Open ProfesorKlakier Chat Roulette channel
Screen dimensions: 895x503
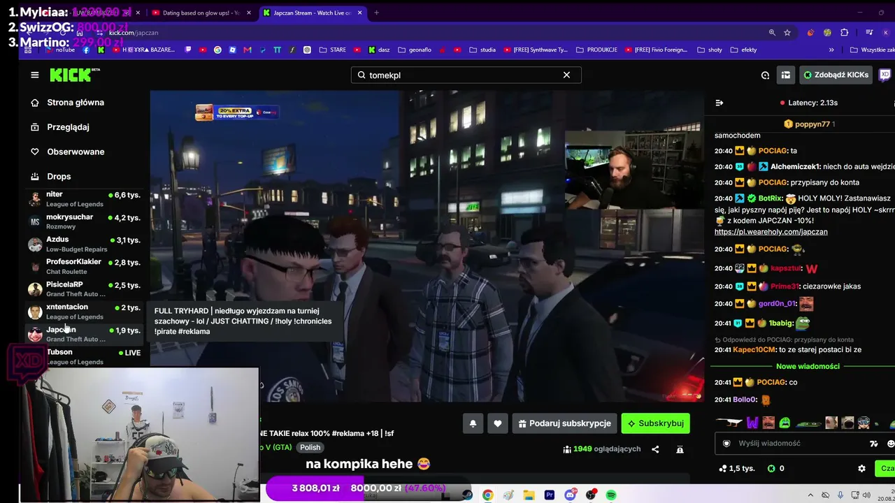coord(85,266)
